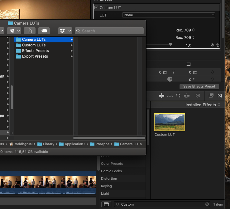The height and width of the screenshot is (209, 230).
Task: Click the Rotation value 0 °
Action: [x=192, y=80]
